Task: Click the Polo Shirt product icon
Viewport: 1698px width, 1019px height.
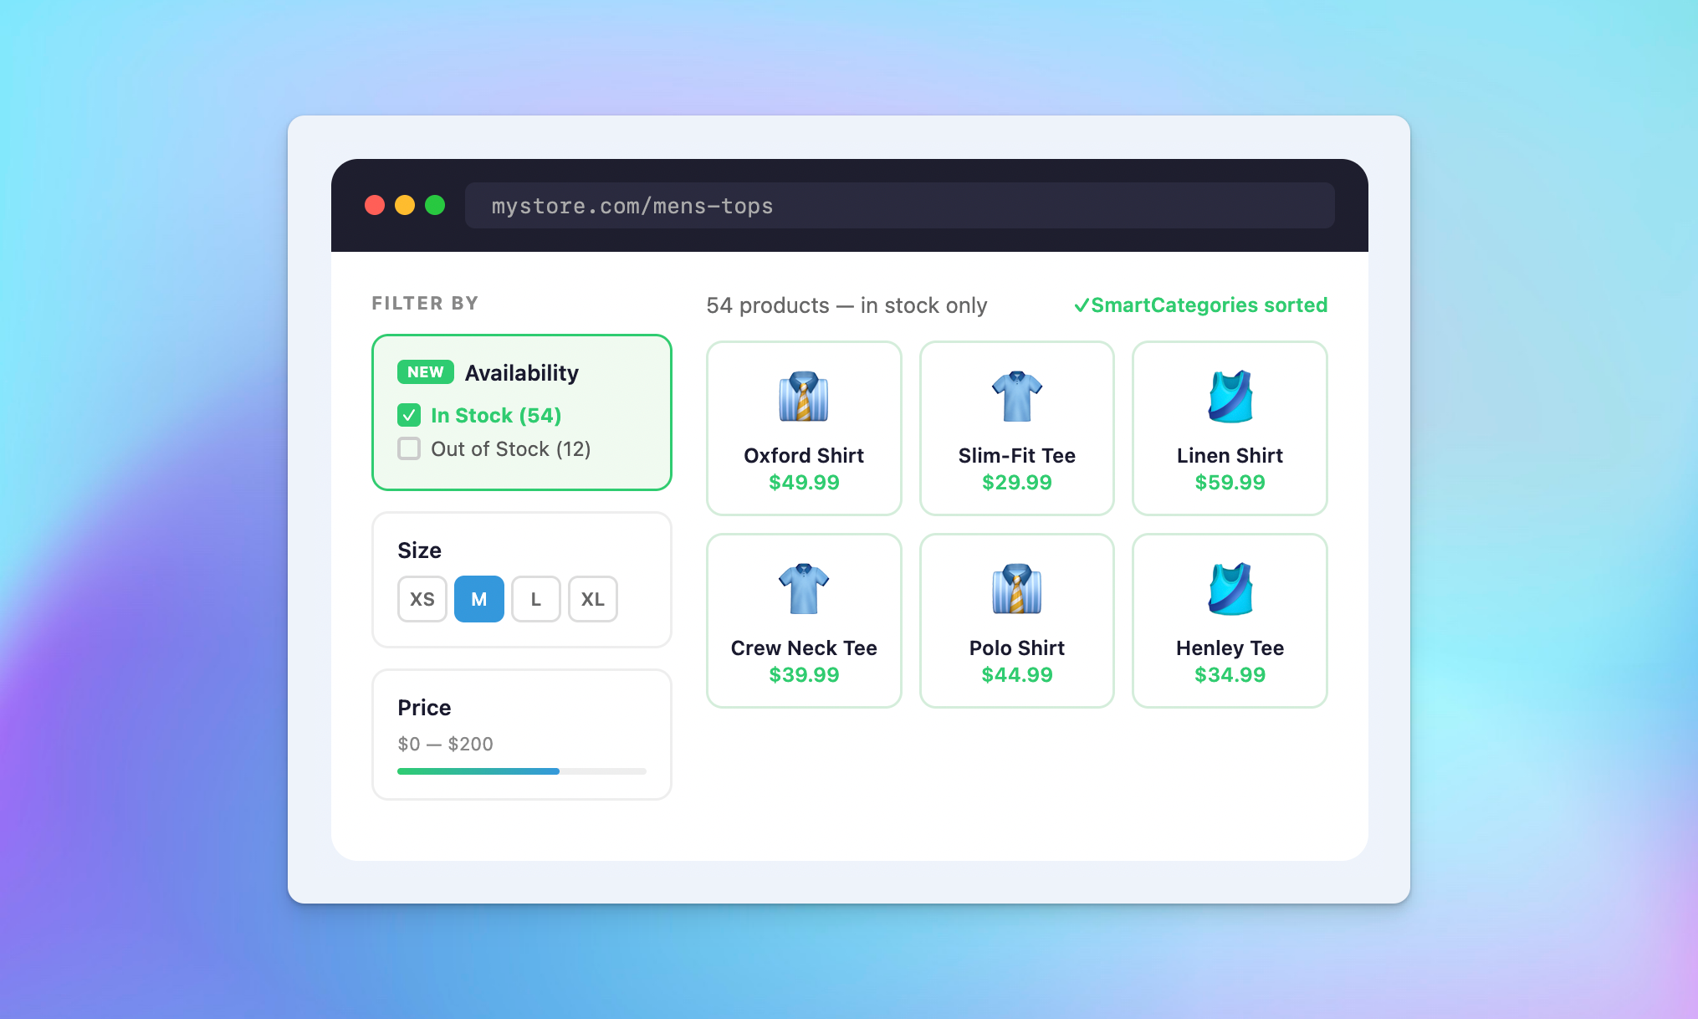Action: 1016,589
